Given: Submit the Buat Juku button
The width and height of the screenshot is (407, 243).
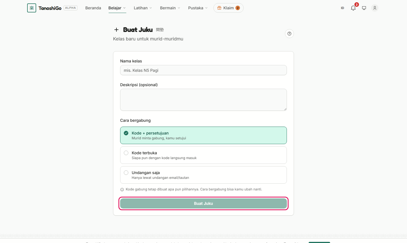Looking at the screenshot, I should click(203, 203).
